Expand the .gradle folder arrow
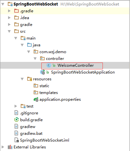 (9, 11)
